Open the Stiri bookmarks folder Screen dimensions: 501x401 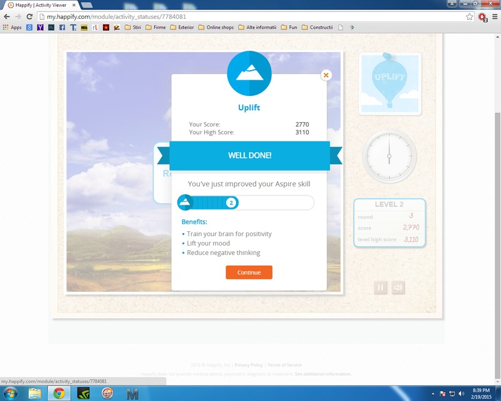point(133,28)
